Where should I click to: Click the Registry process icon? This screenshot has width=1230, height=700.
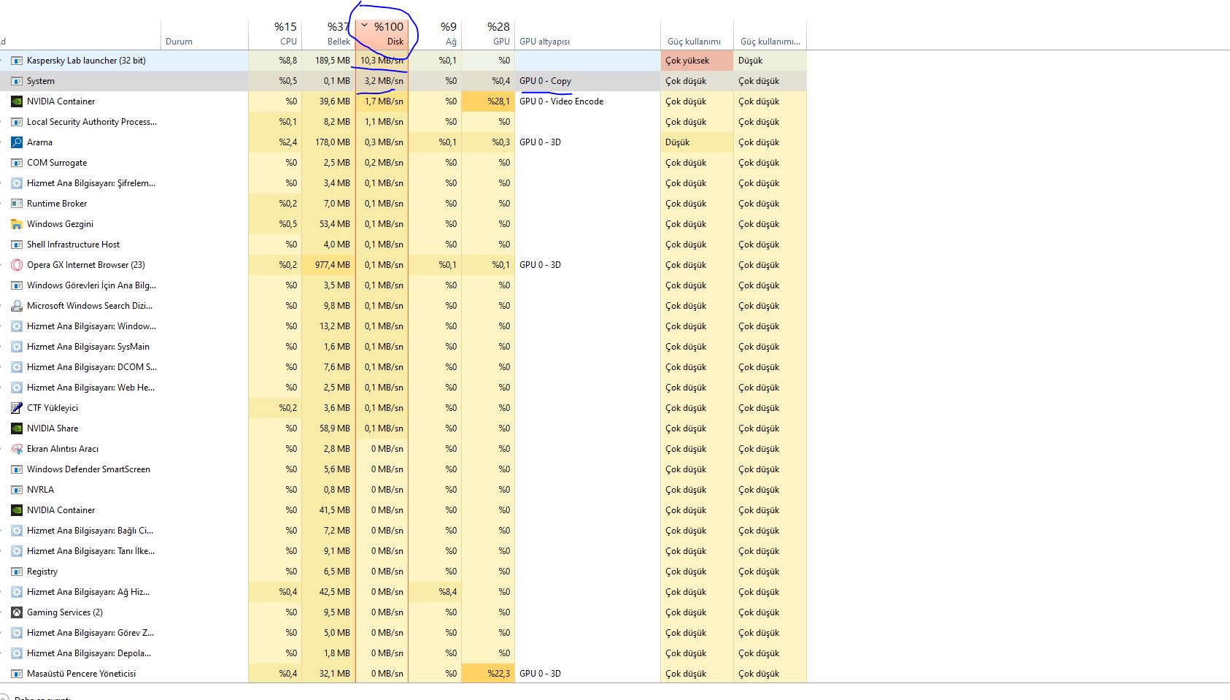[17, 572]
